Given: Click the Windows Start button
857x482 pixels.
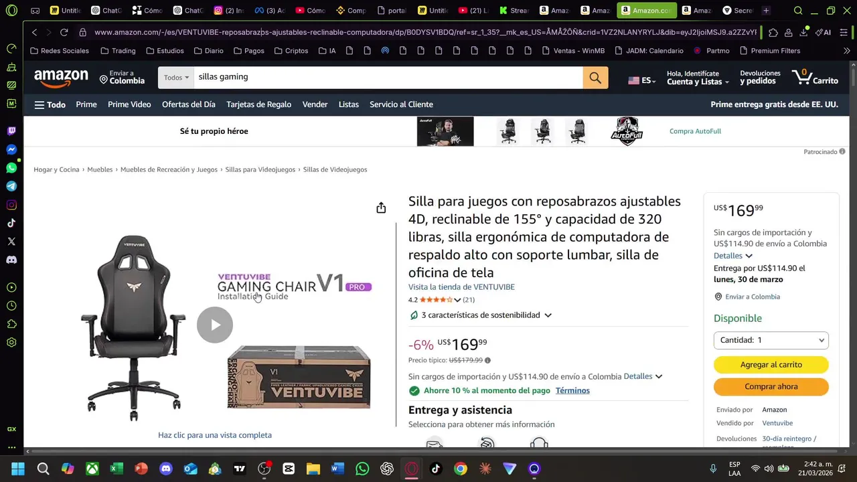Looking at the screenshot, I should [x=18, y=469].
